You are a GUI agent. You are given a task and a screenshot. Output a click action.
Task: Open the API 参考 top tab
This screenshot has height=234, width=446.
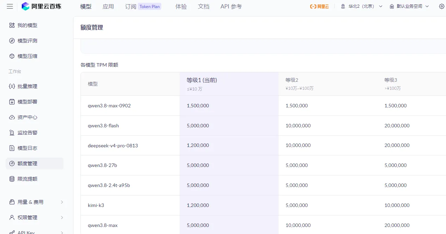click(x=231, y=6)
